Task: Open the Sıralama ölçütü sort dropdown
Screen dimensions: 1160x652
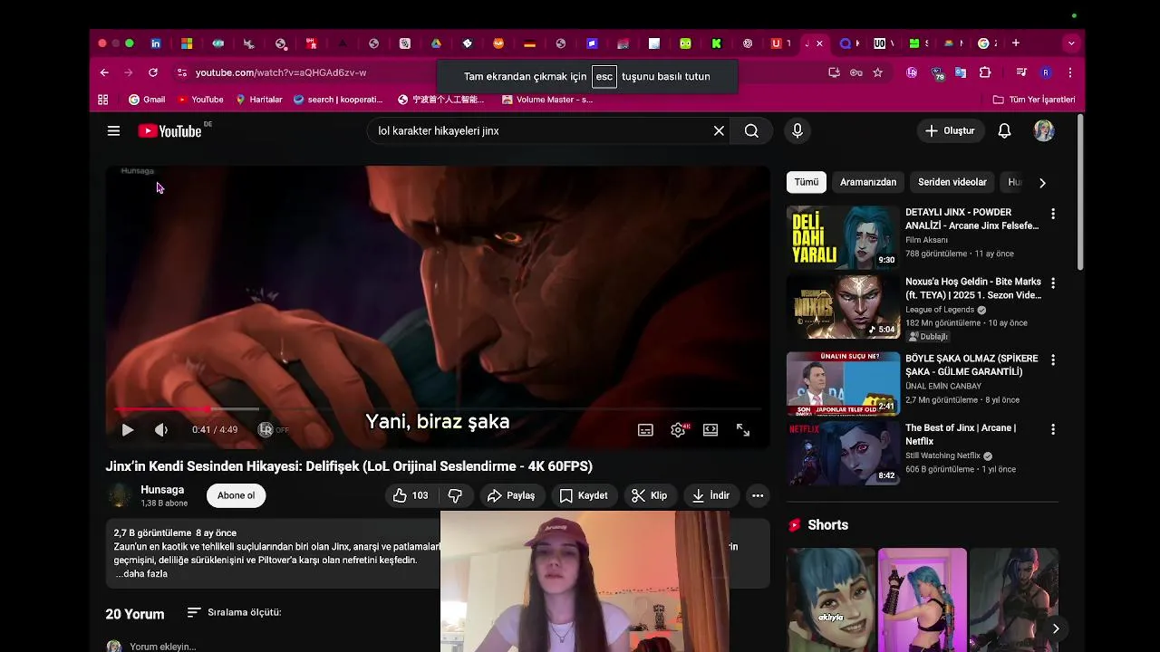Action: (234, 613)
